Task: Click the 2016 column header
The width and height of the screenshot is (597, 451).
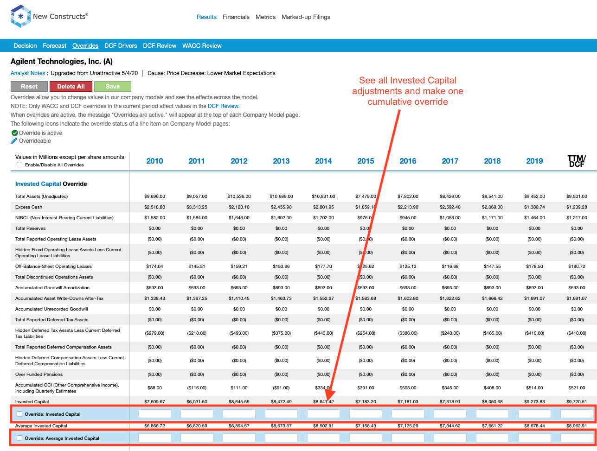Action: pos(408,161)
